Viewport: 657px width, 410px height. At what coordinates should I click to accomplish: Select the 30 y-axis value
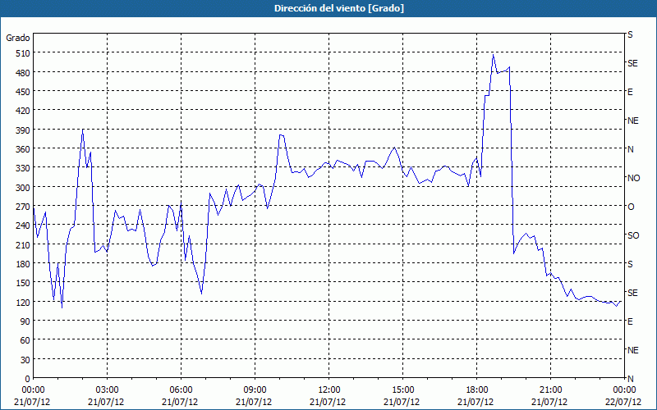[x=25, y=360]
